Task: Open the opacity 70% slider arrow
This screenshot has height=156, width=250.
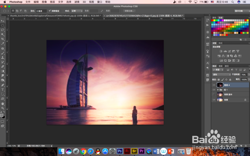Action: 249,74
